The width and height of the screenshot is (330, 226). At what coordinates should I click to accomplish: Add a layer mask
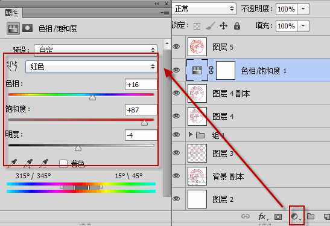point(278,216)
